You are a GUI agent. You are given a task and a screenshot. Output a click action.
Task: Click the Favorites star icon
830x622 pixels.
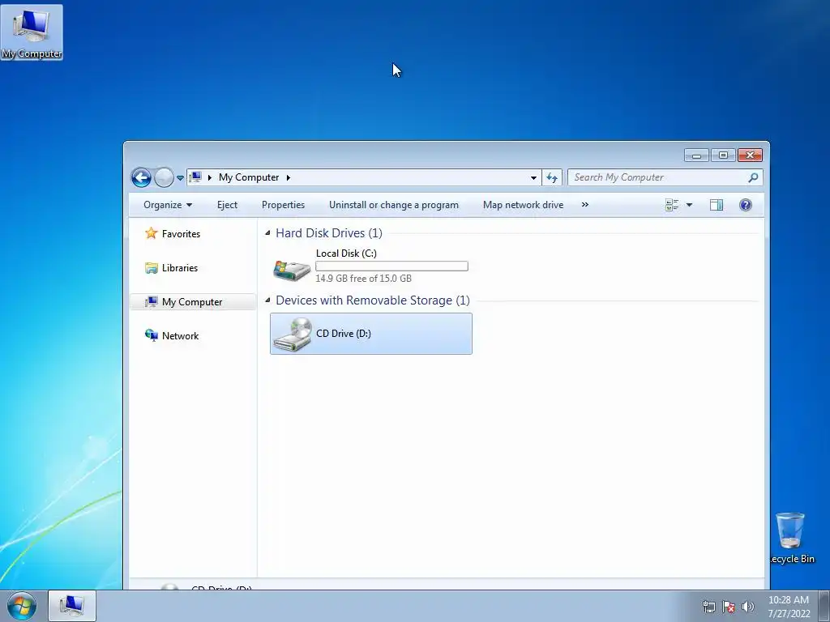point(152,233)
